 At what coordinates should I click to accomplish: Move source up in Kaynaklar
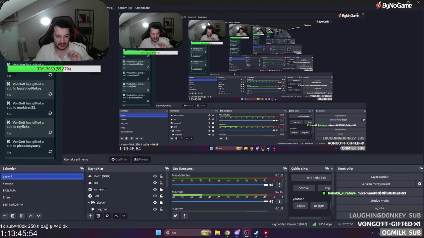coord(116,216)
